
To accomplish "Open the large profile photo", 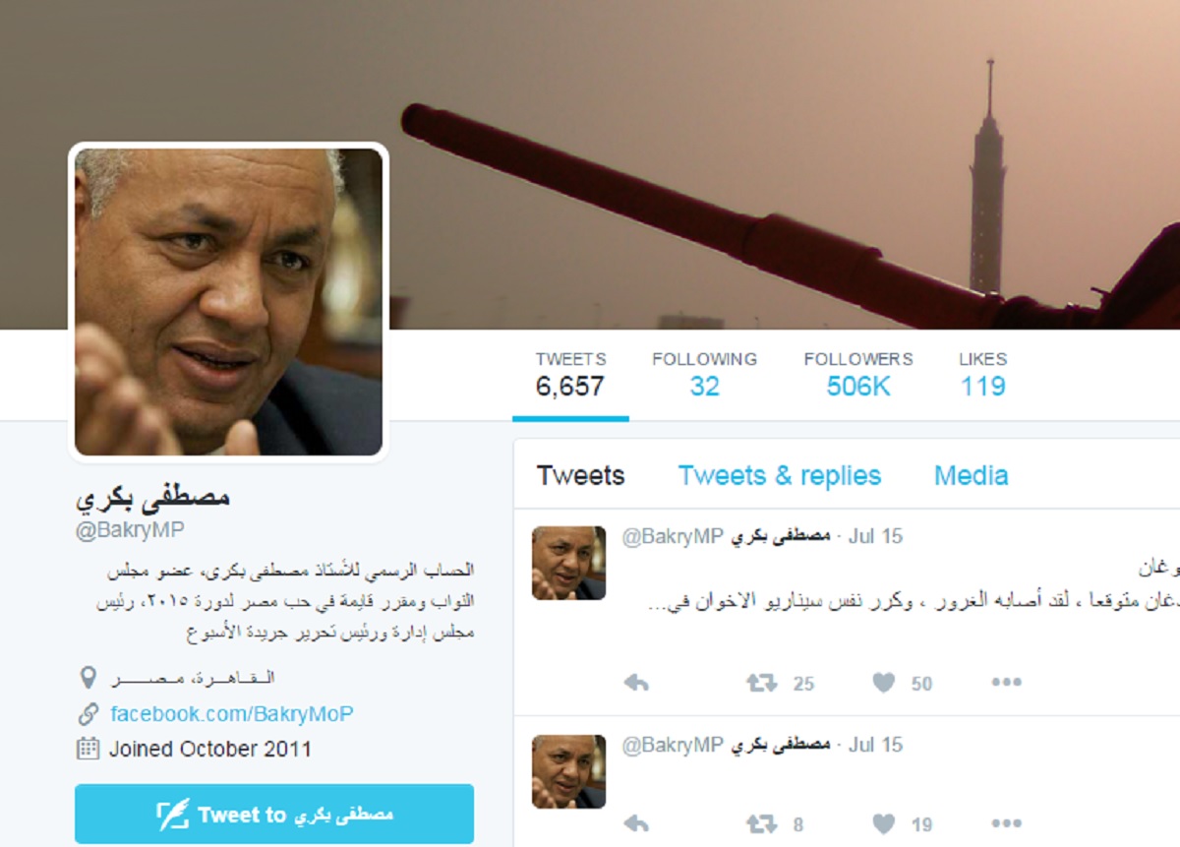I will point(228,302).
